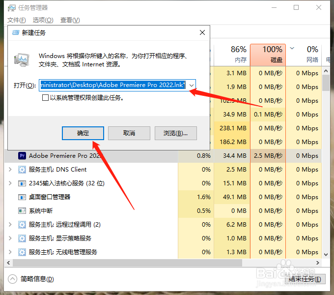
Task: Expand 服务主机: 显示策略服务 row
Action: 10,238
